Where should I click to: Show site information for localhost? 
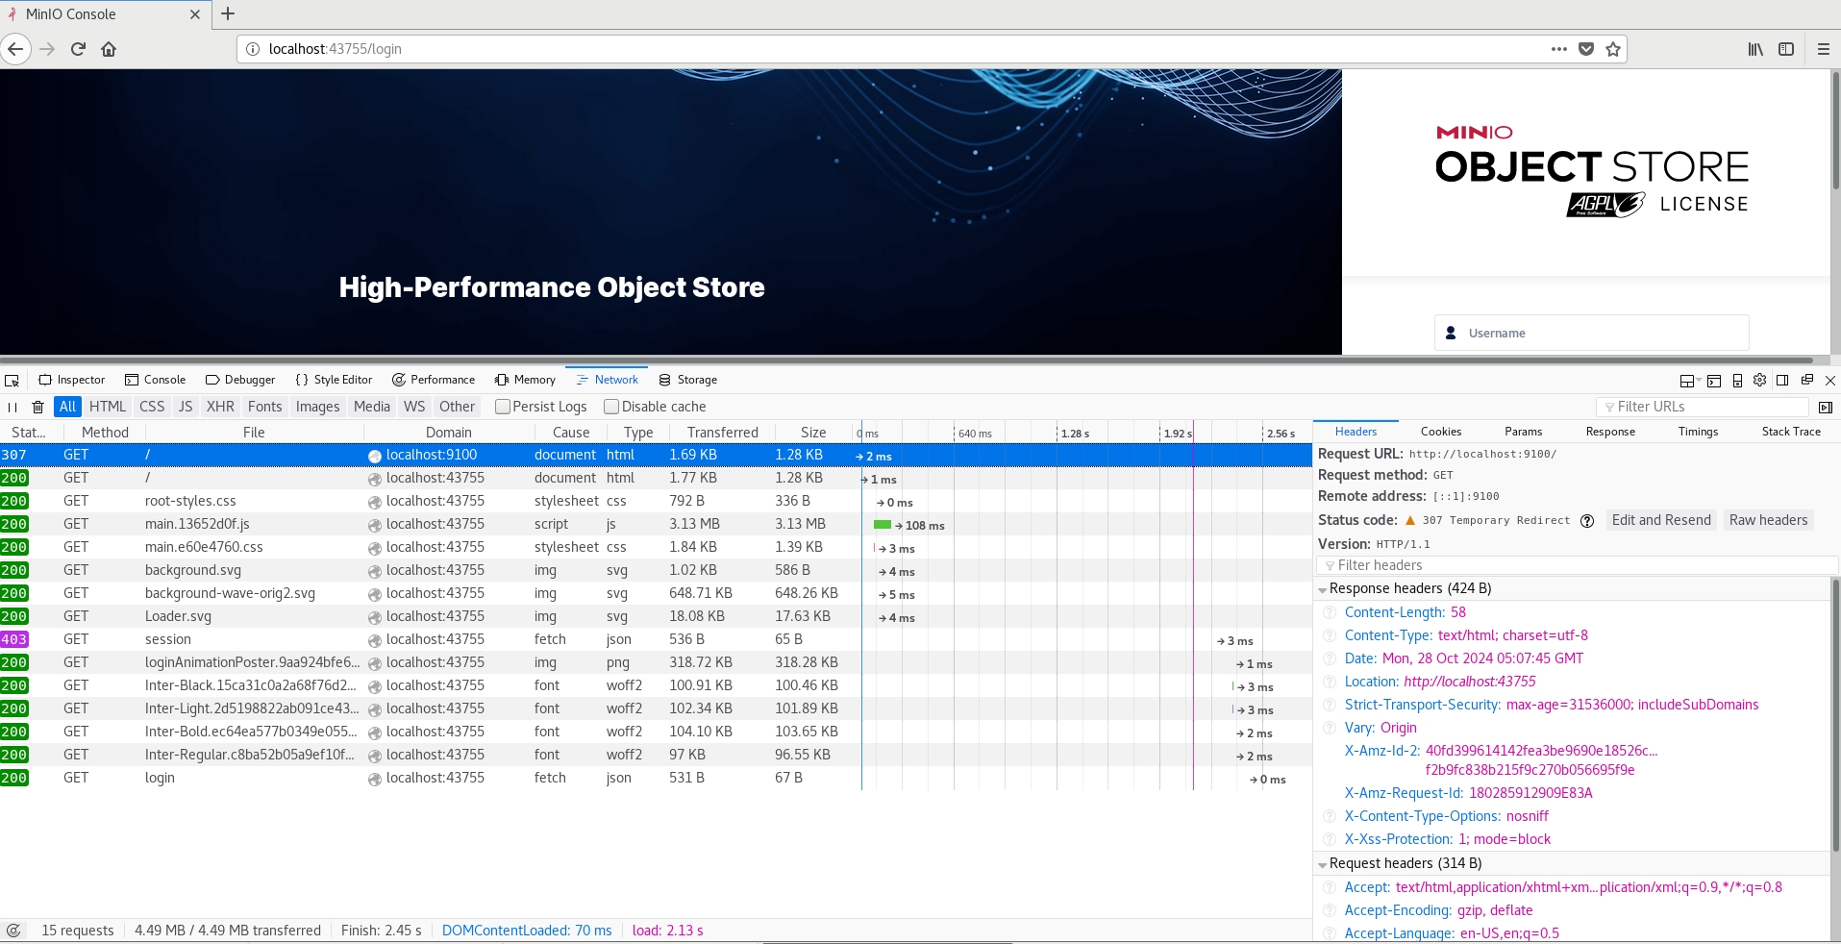(x=253, y=49)
